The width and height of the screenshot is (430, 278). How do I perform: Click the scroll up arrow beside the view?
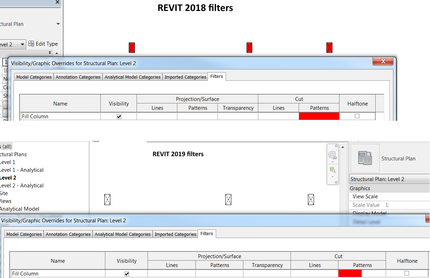tap(342, 147)
